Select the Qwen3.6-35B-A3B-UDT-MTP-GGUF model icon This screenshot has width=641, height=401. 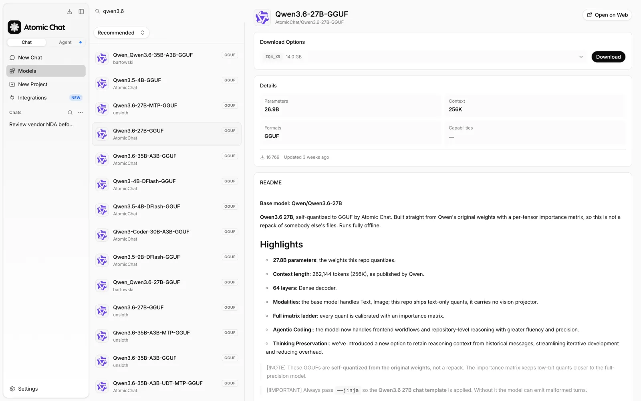102,387
